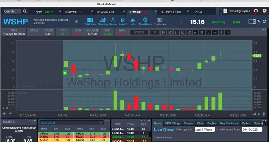
Task: Switch to the WNW ticker tab
Action: (110, 12)
